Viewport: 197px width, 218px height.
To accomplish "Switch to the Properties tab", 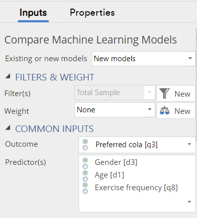I will [x=92, y=13].
